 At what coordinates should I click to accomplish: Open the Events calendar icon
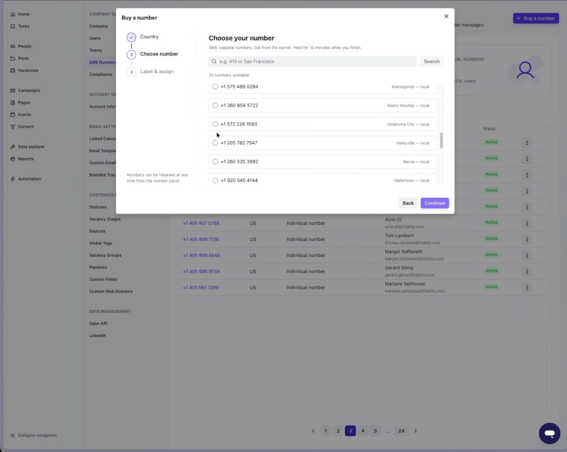click(13, 115)
